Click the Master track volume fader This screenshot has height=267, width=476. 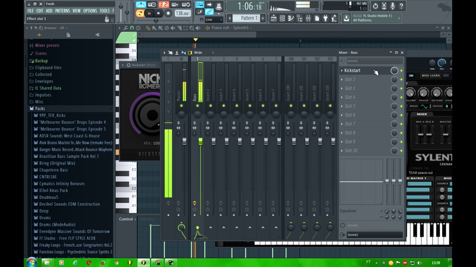184,141
